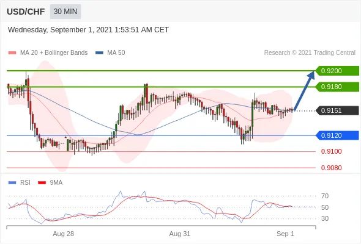Click the pink MA 20 legend swatch
This screenshot has width=361, height=244.
[x=12, y=53]
